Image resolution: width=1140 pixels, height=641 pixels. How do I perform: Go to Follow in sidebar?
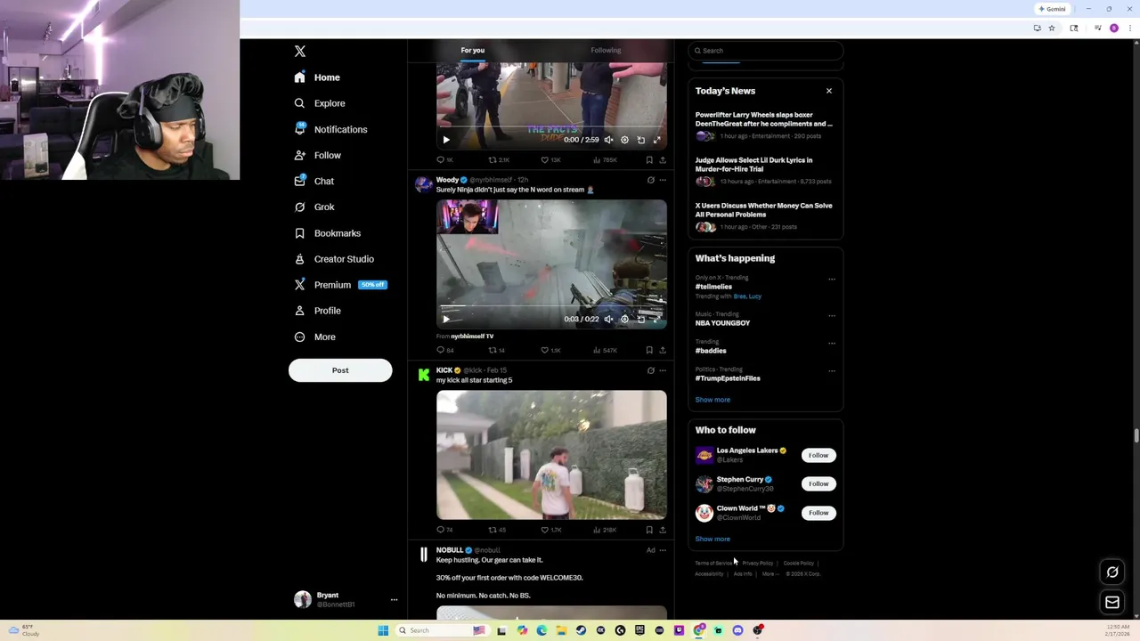tap(318, 155)
